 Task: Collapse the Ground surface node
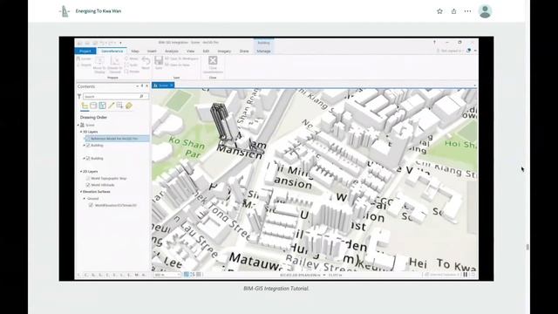[85, 198]
